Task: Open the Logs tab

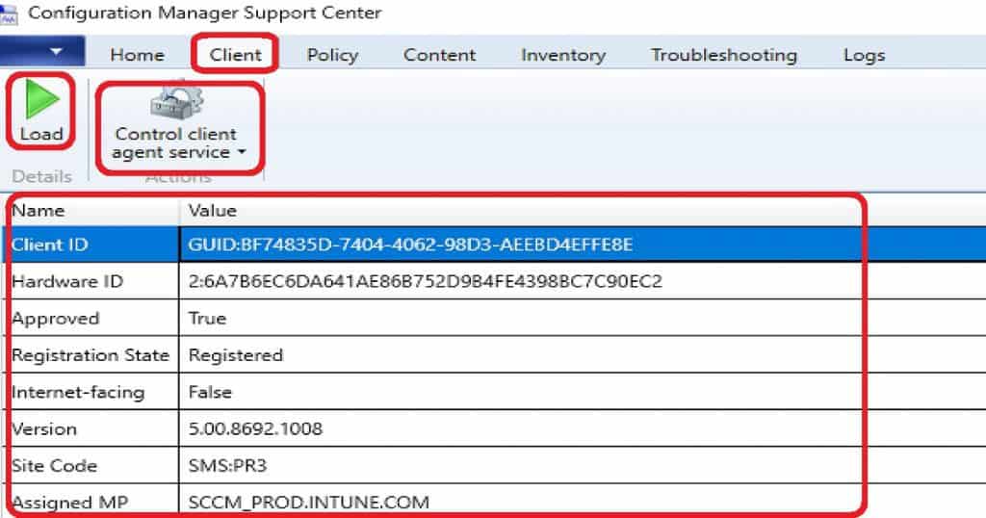Action: [864, 55]
